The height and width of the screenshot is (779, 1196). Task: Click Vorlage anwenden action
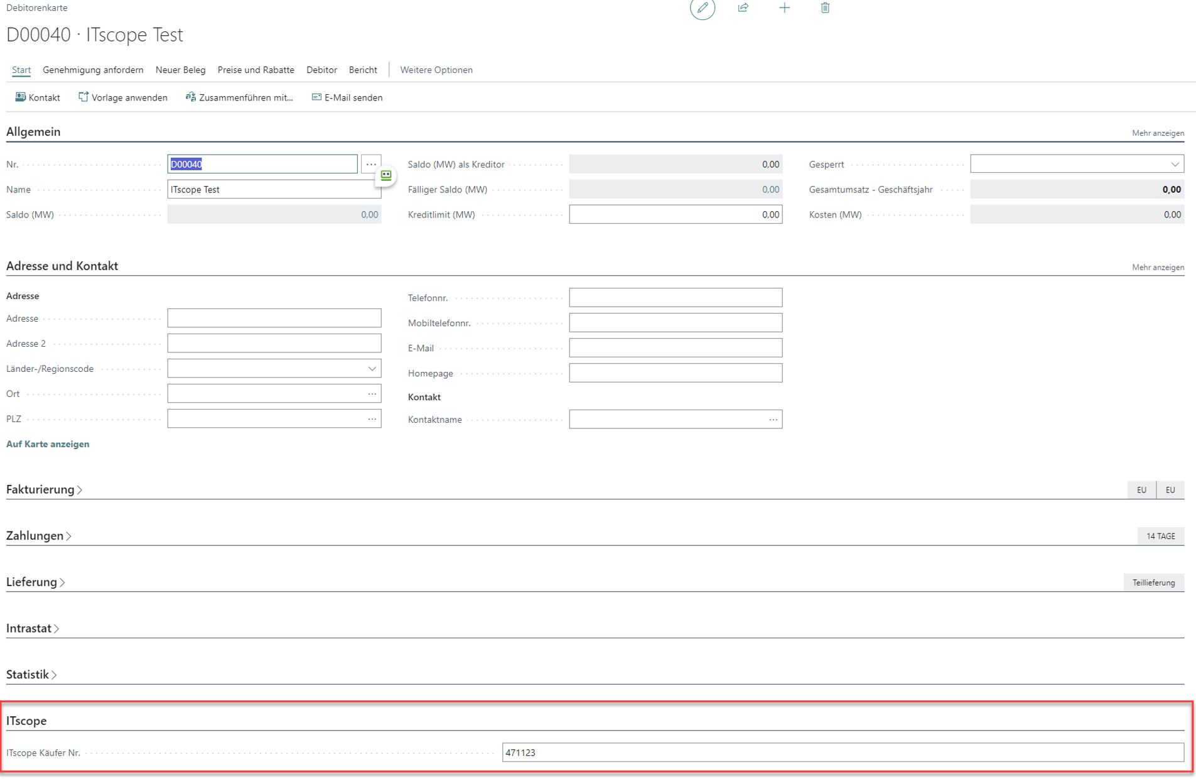point(123,97)
